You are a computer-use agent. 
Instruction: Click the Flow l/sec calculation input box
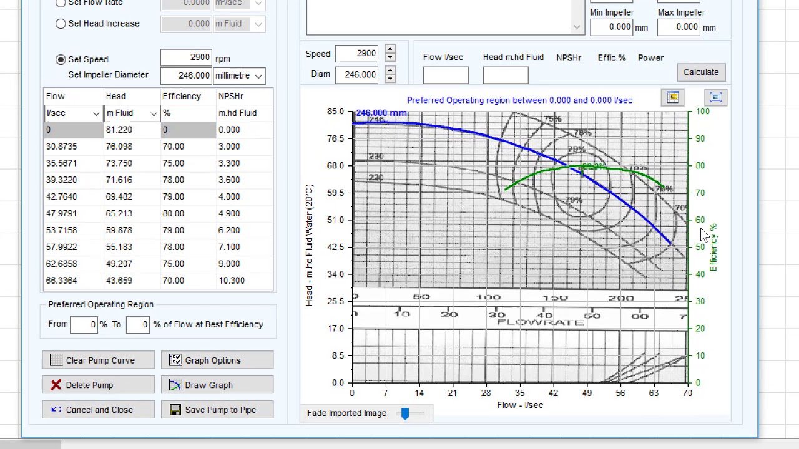pos(446,75)
